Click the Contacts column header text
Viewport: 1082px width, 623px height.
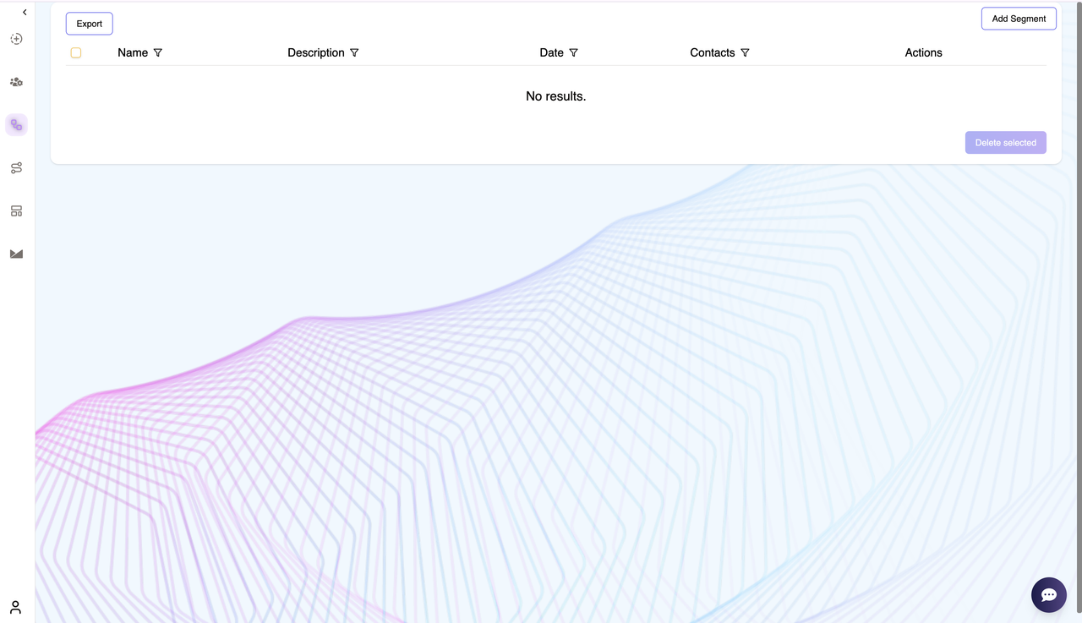click(713, 52)
